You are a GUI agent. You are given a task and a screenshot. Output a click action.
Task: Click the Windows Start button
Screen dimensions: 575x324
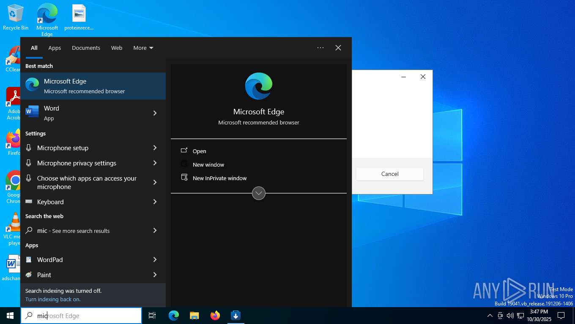point(10,316)
